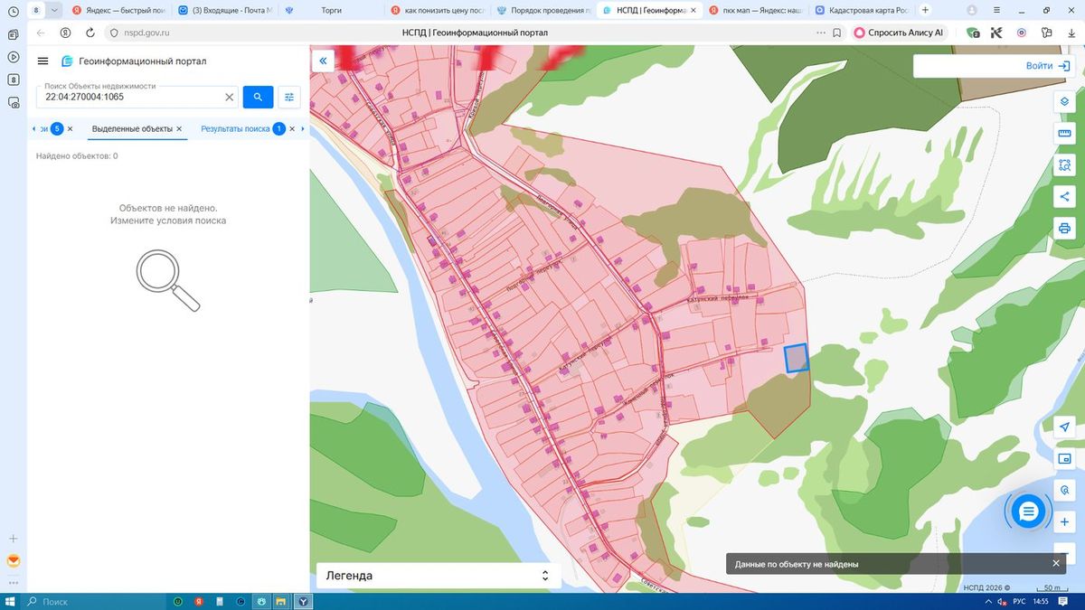Expand the Легенда panel
Screen dimensions: 1085x610
click(x=439, y=576)
